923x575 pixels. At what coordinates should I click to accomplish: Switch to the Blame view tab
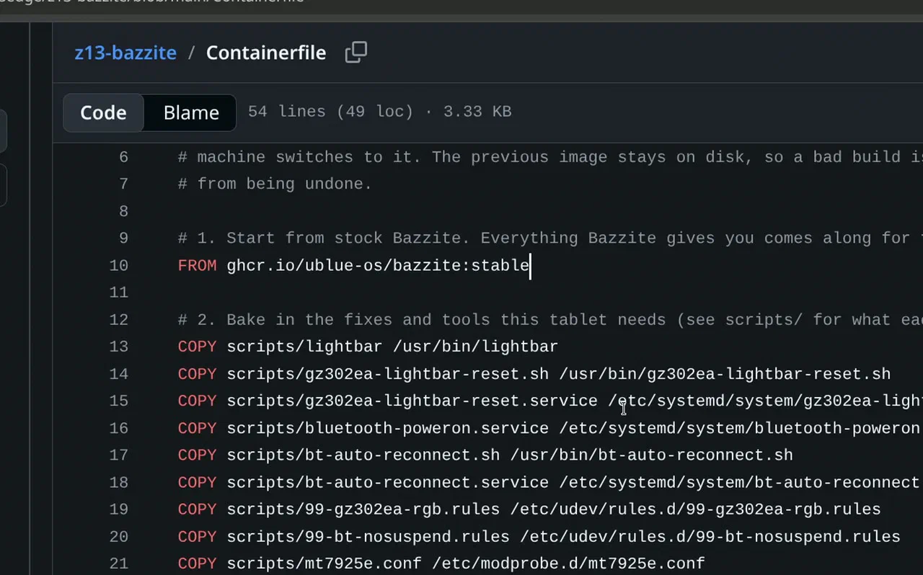(x=191, y=112)
